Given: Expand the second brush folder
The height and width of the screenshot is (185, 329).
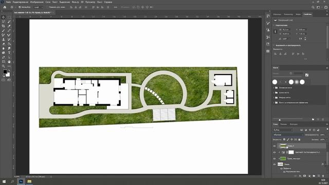Looking at the screenshot, I should 273,92.
